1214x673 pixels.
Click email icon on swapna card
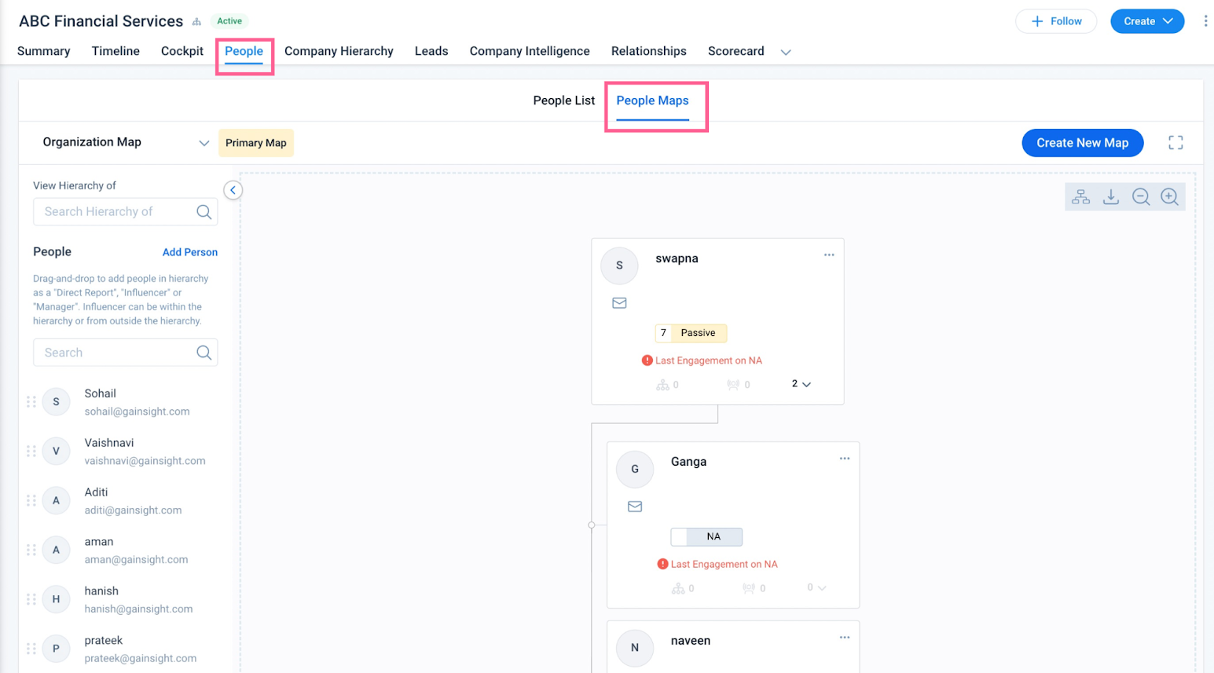click(619, 303)
